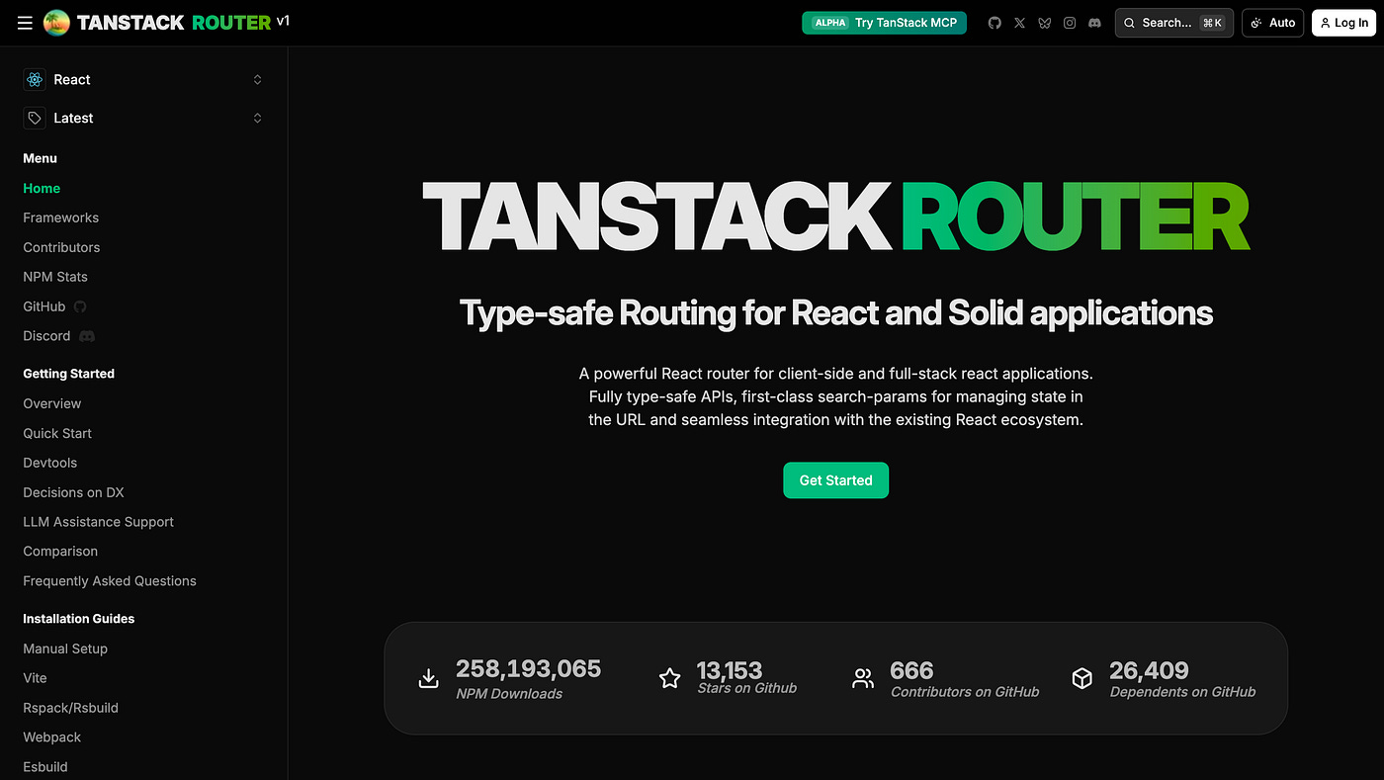1384x780 pixels.
Task: Click the TanStack palm tree logo
Action: click(x=57, y=23)
